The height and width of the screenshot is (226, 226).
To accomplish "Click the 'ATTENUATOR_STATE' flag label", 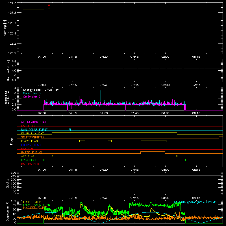I will click(34, 122).
